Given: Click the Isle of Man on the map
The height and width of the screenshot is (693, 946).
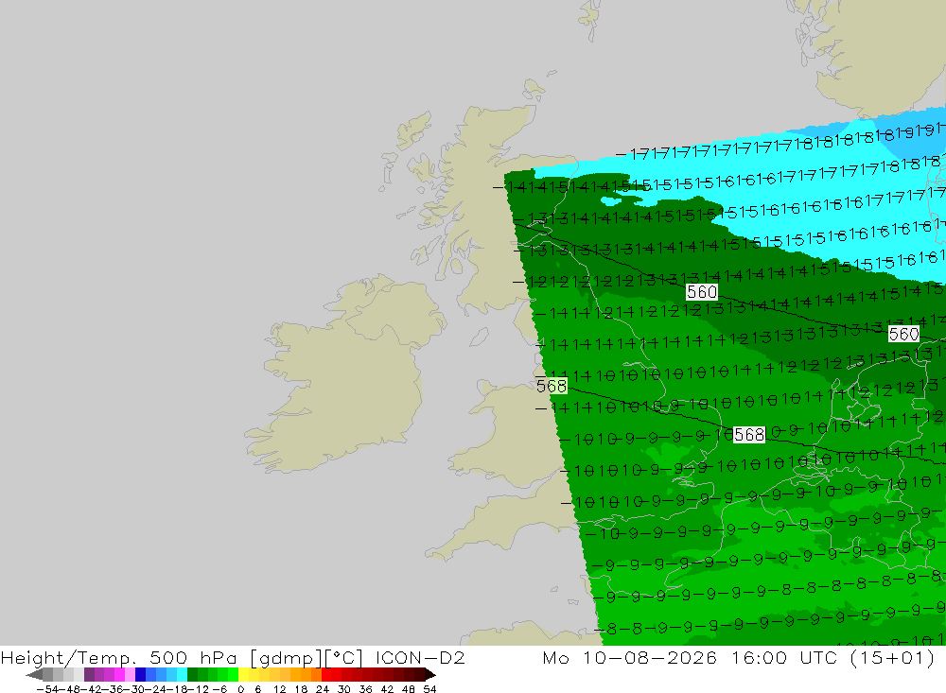Looking at the screenshot, I should pyautogui.click(x=479, y=336).
